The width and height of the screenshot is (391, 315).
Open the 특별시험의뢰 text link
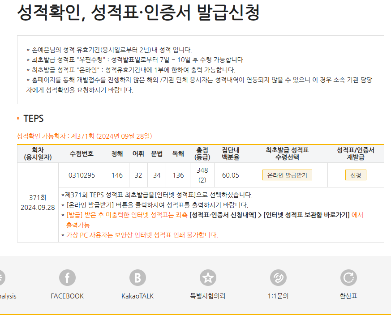[208, 296]
